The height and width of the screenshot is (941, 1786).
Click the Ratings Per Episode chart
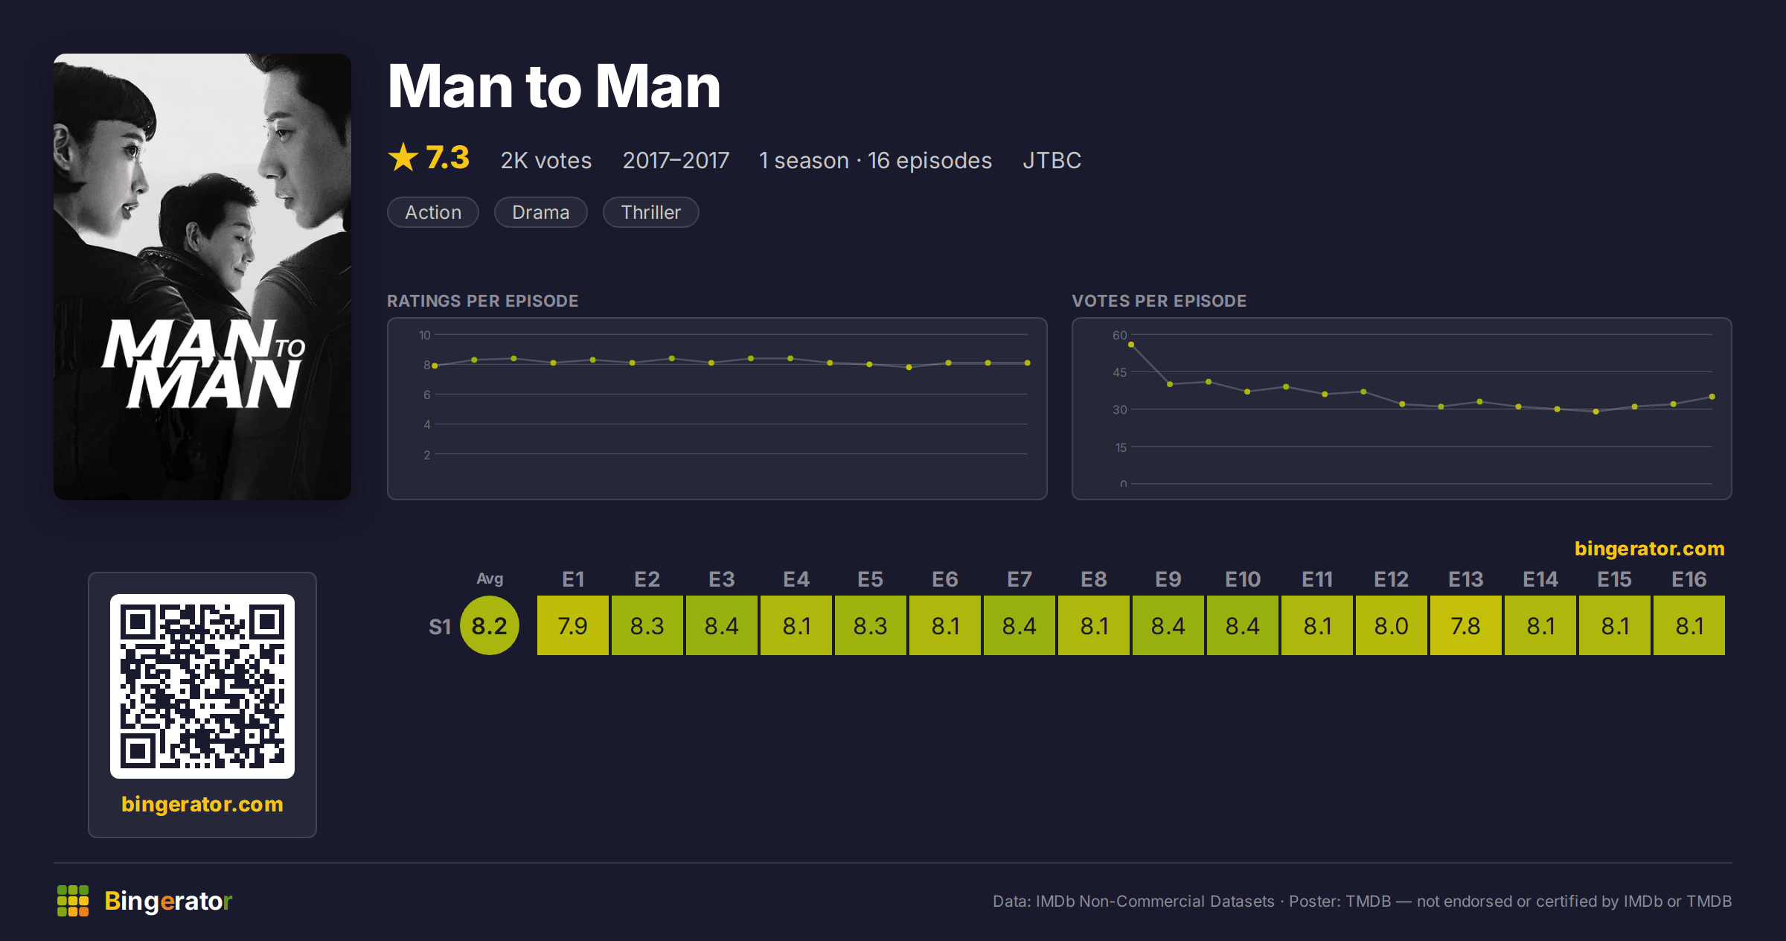coord(717,409)
